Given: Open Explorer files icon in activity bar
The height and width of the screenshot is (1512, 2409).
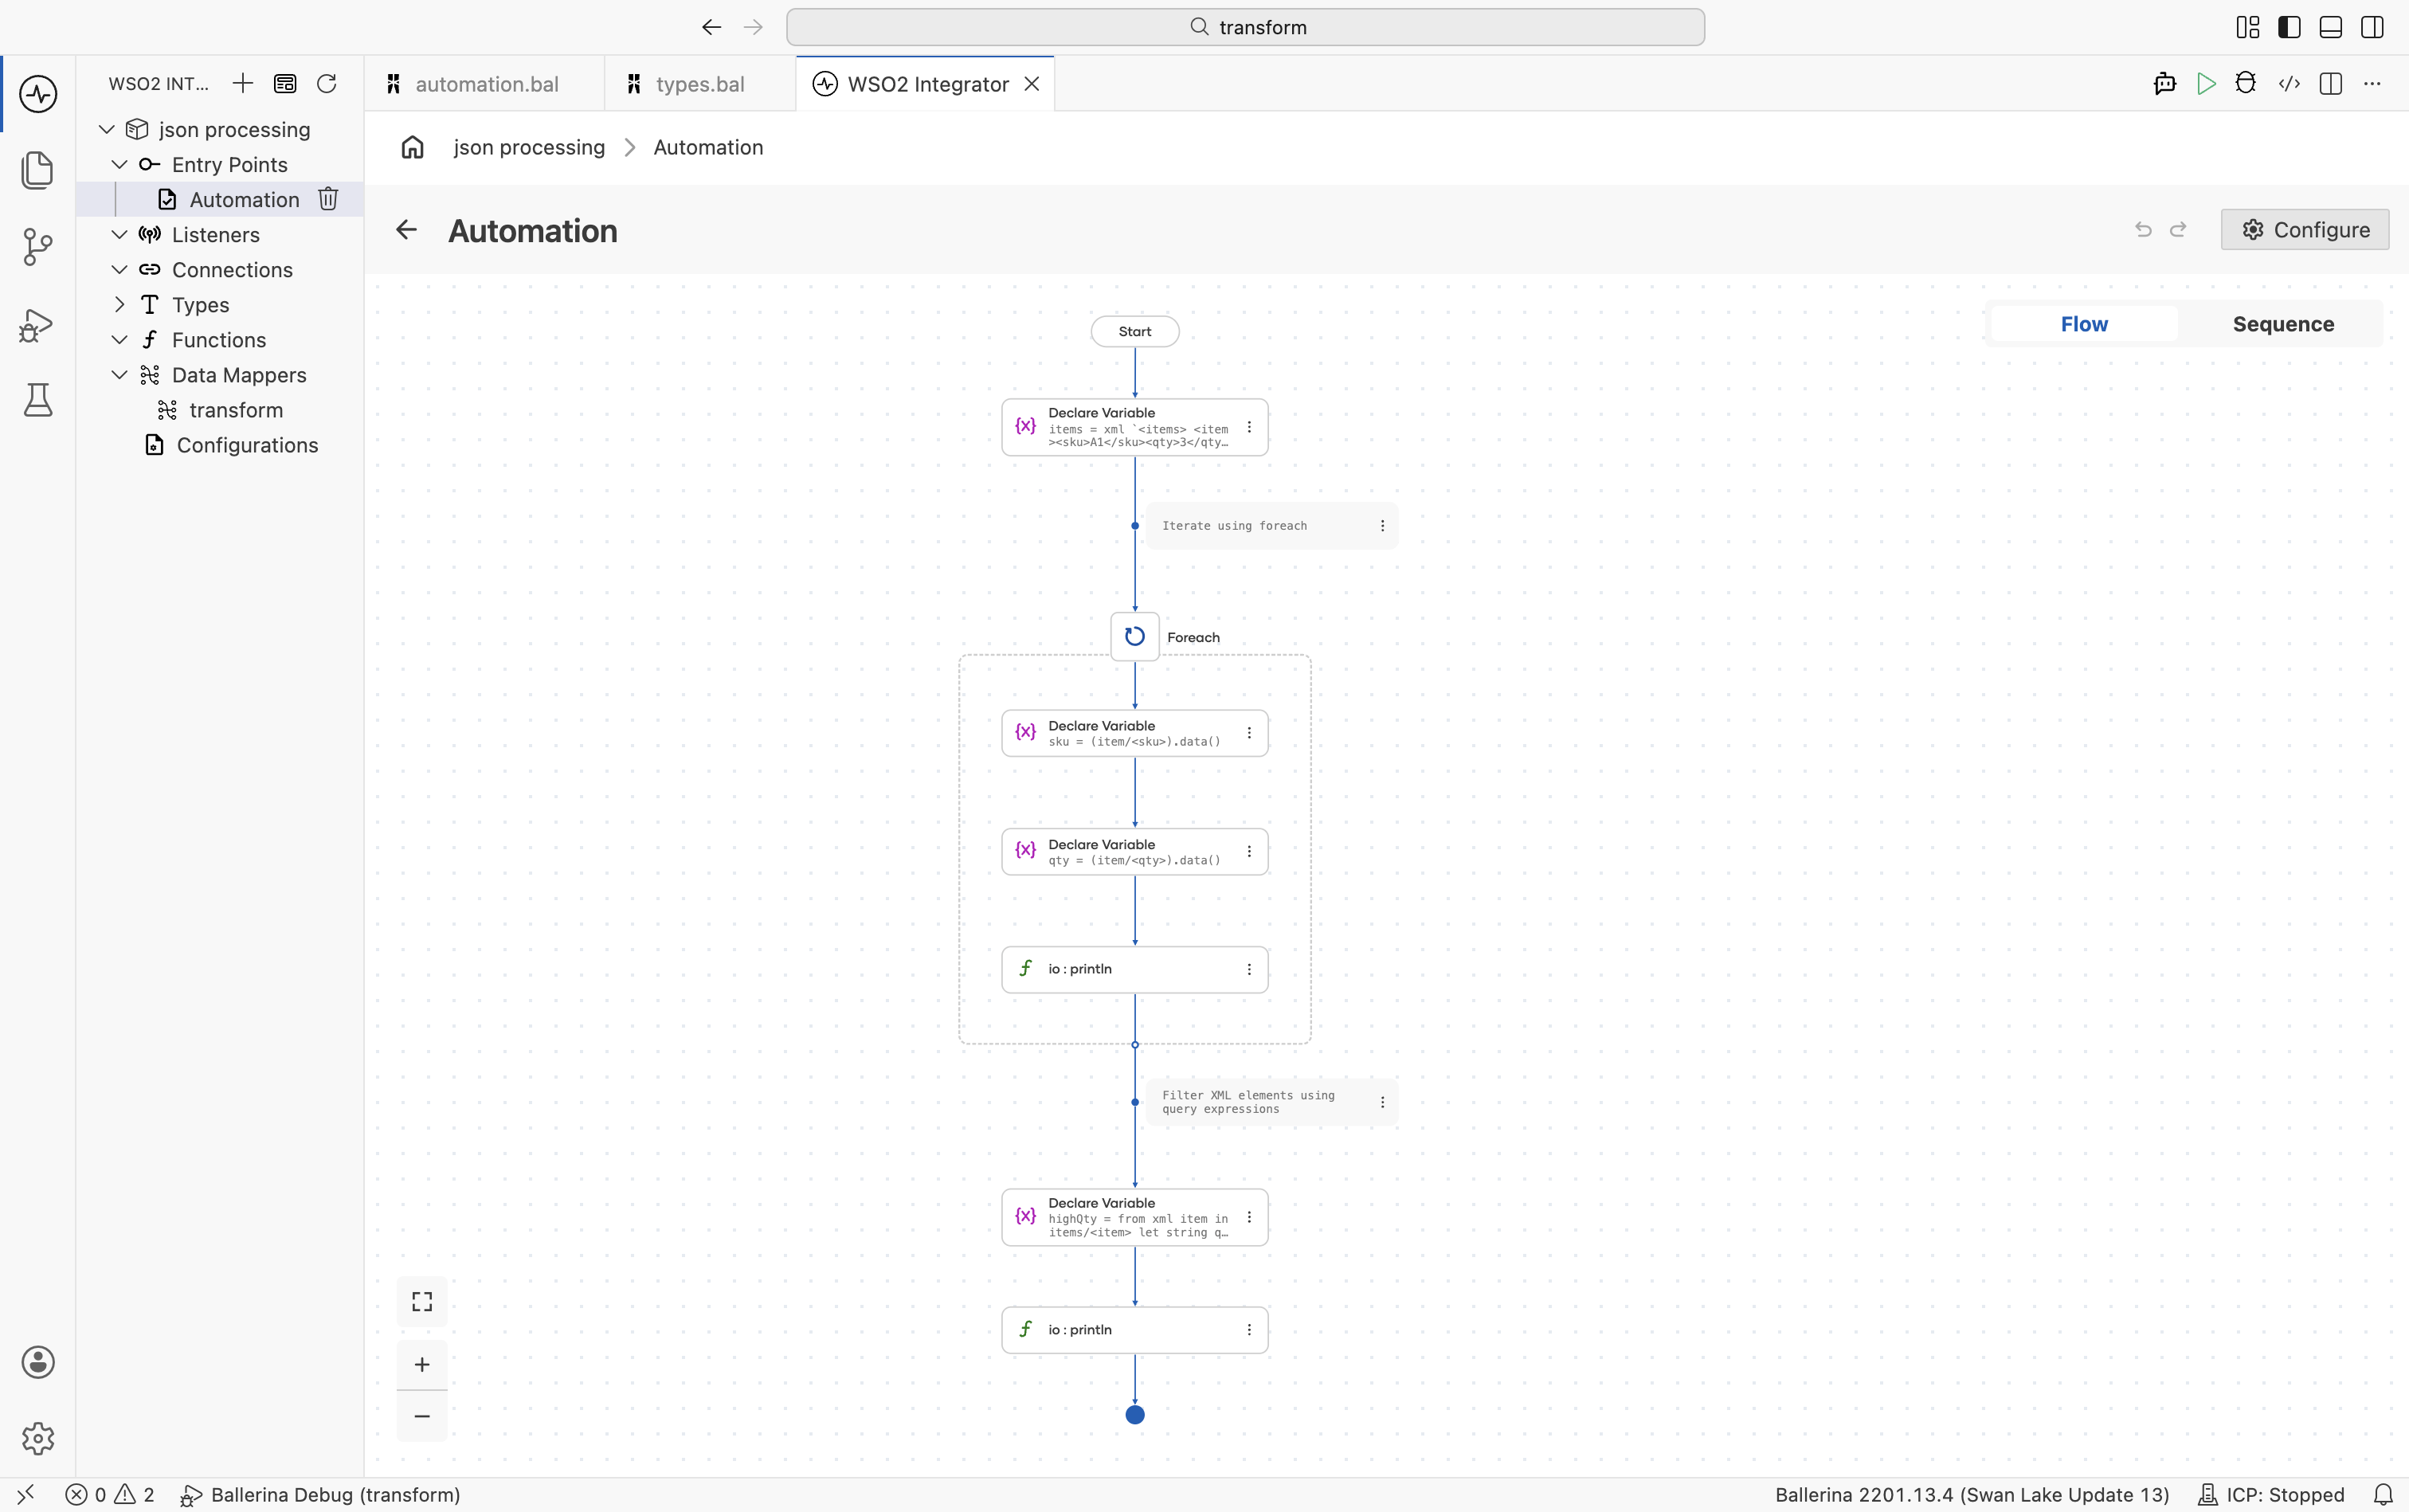Looking at the screenshot, I should pyautogui.click(x=38, y=170).
